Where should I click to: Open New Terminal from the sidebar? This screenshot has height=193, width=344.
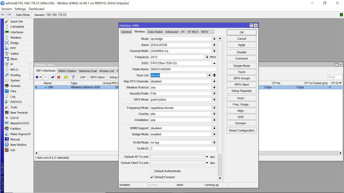[x=19, y=113]
